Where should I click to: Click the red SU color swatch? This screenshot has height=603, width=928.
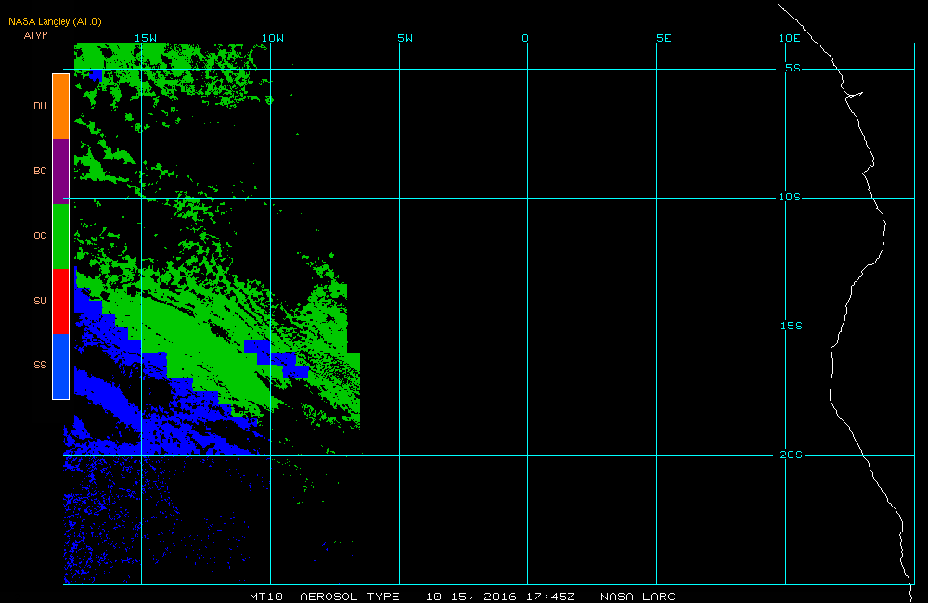coord(61,301)
